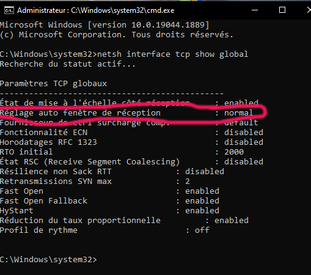Click the RTO initial value 2000

(234, 152)
